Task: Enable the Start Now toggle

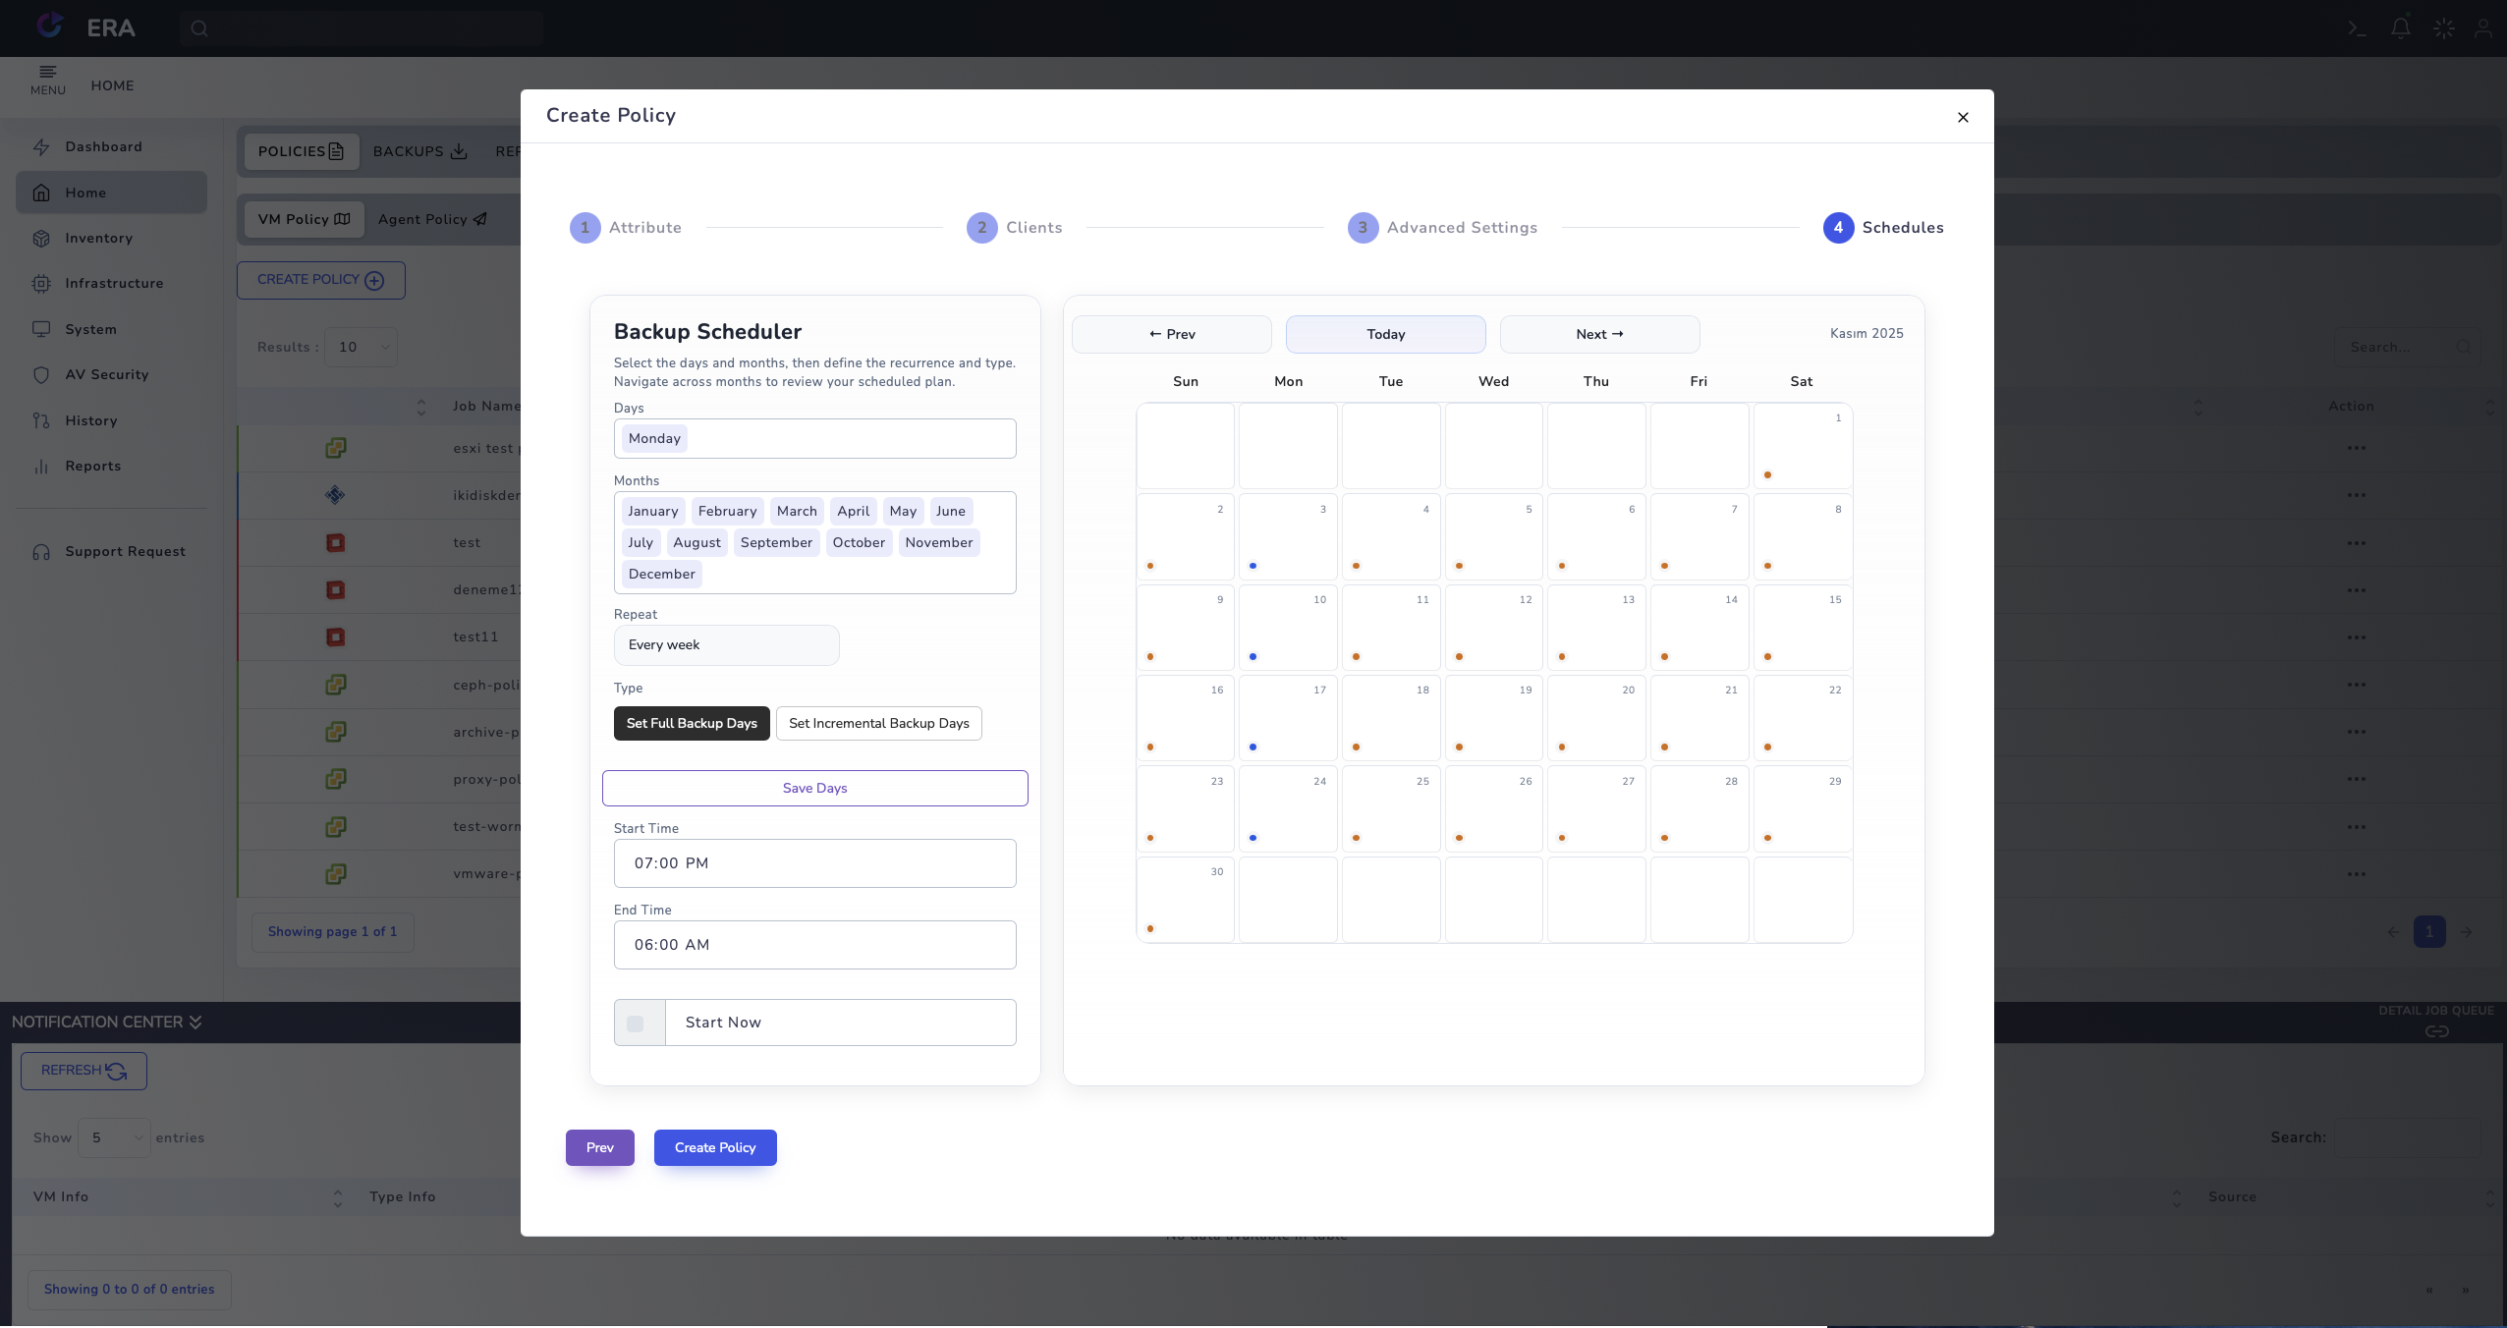Action: [x=637, y=1022]
